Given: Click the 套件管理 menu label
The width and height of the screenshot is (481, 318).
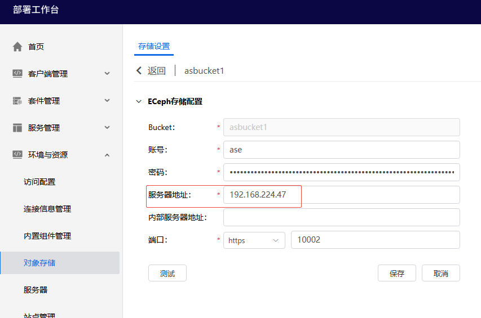Looking at the screenshot, I should click(44, 101).
